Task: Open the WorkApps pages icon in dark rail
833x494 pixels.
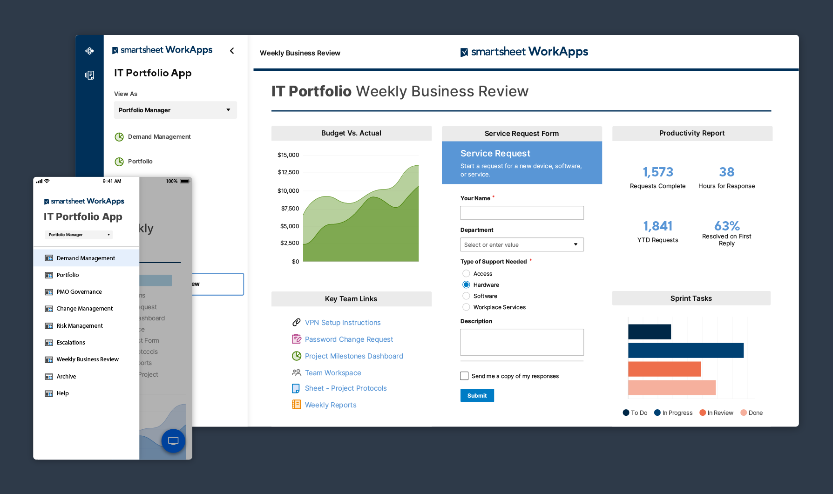Action: click(89, 75)
